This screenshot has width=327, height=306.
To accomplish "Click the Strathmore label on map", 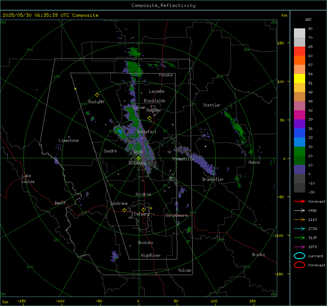I will click(x=177, y=215).
